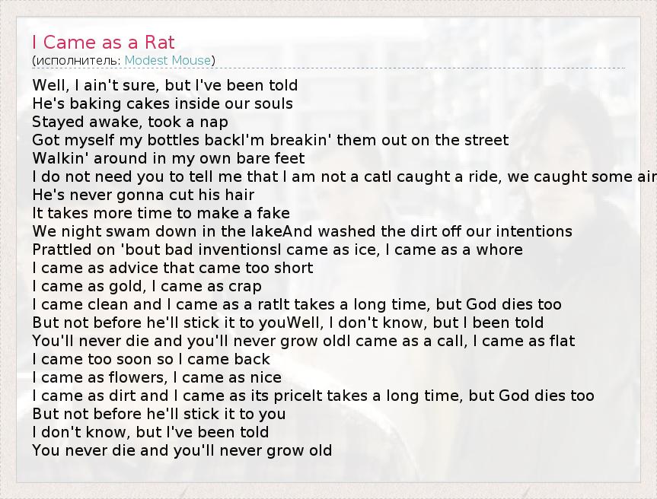Click the performer label text in parentheses
The width and height of the screenshot is (657, 499).
click(76, 60)
